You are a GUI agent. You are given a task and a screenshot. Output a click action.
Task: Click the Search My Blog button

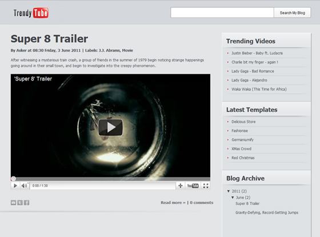coord(292,13)
